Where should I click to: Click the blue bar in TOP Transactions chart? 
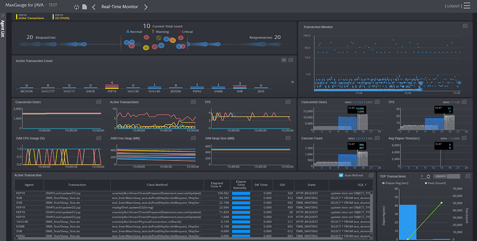tap(408, 222)
